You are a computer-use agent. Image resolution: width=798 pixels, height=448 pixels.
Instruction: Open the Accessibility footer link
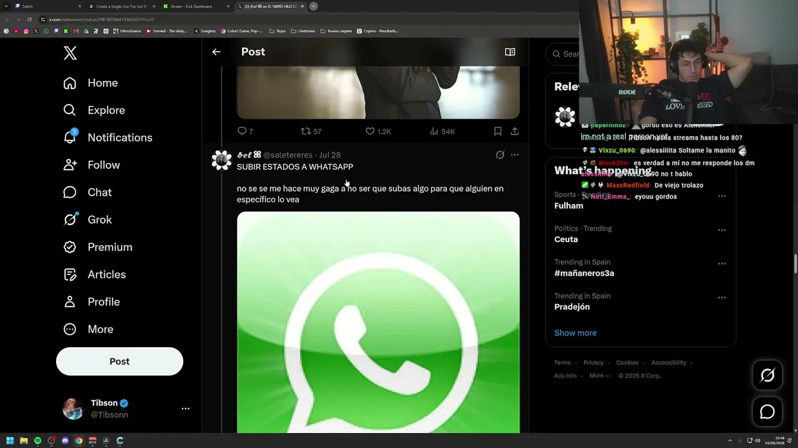(x=669, y=363)
